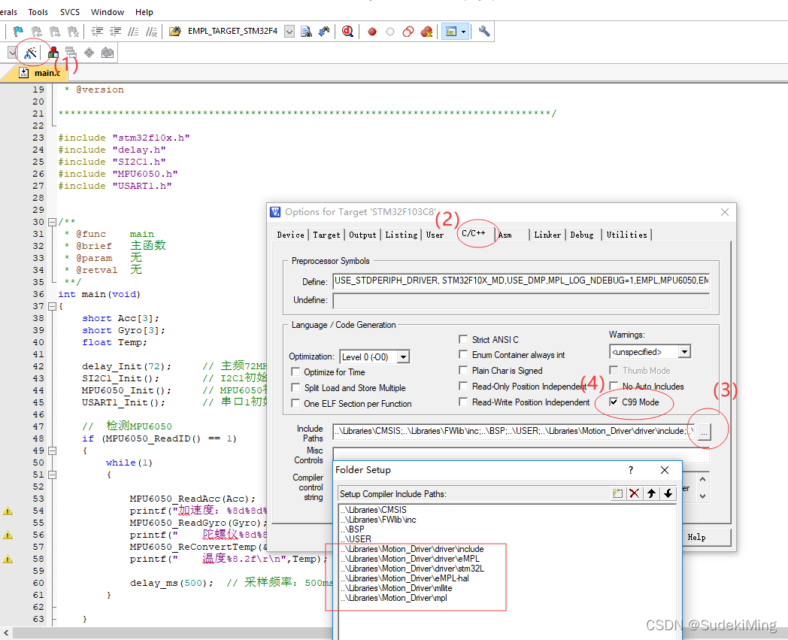Clear all bookmarks icon
788x640 pixels.
coord(74,32)
